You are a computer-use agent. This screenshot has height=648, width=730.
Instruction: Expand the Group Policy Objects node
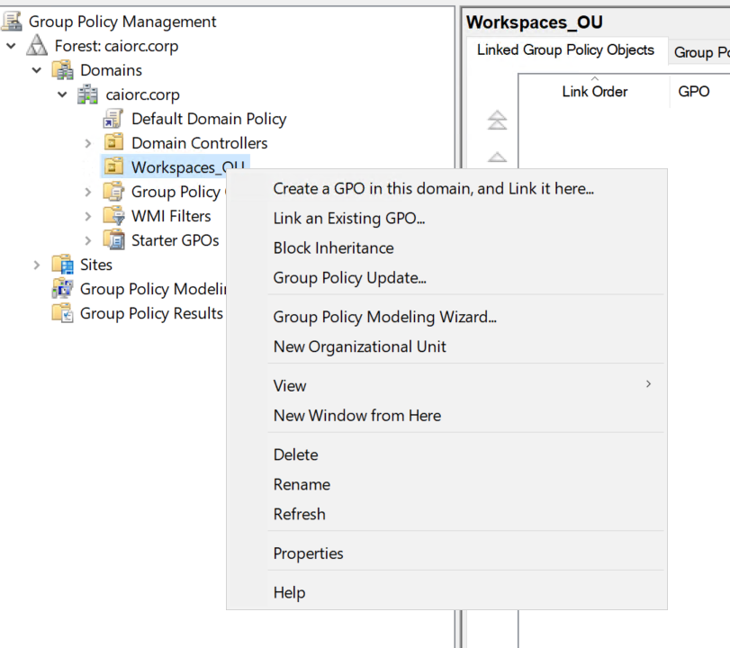87,192
